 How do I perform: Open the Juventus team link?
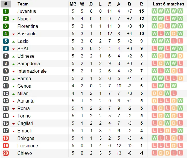[27, 11]
